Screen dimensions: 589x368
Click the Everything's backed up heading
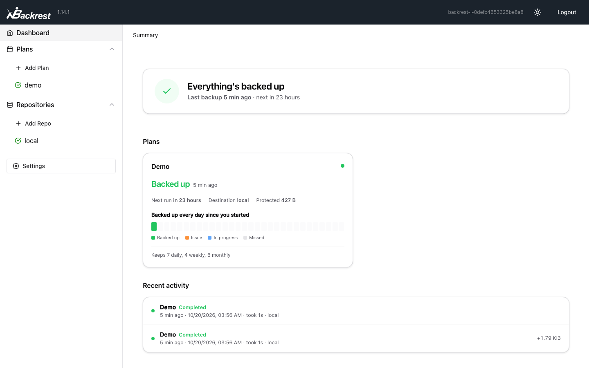tap(236, 86)
